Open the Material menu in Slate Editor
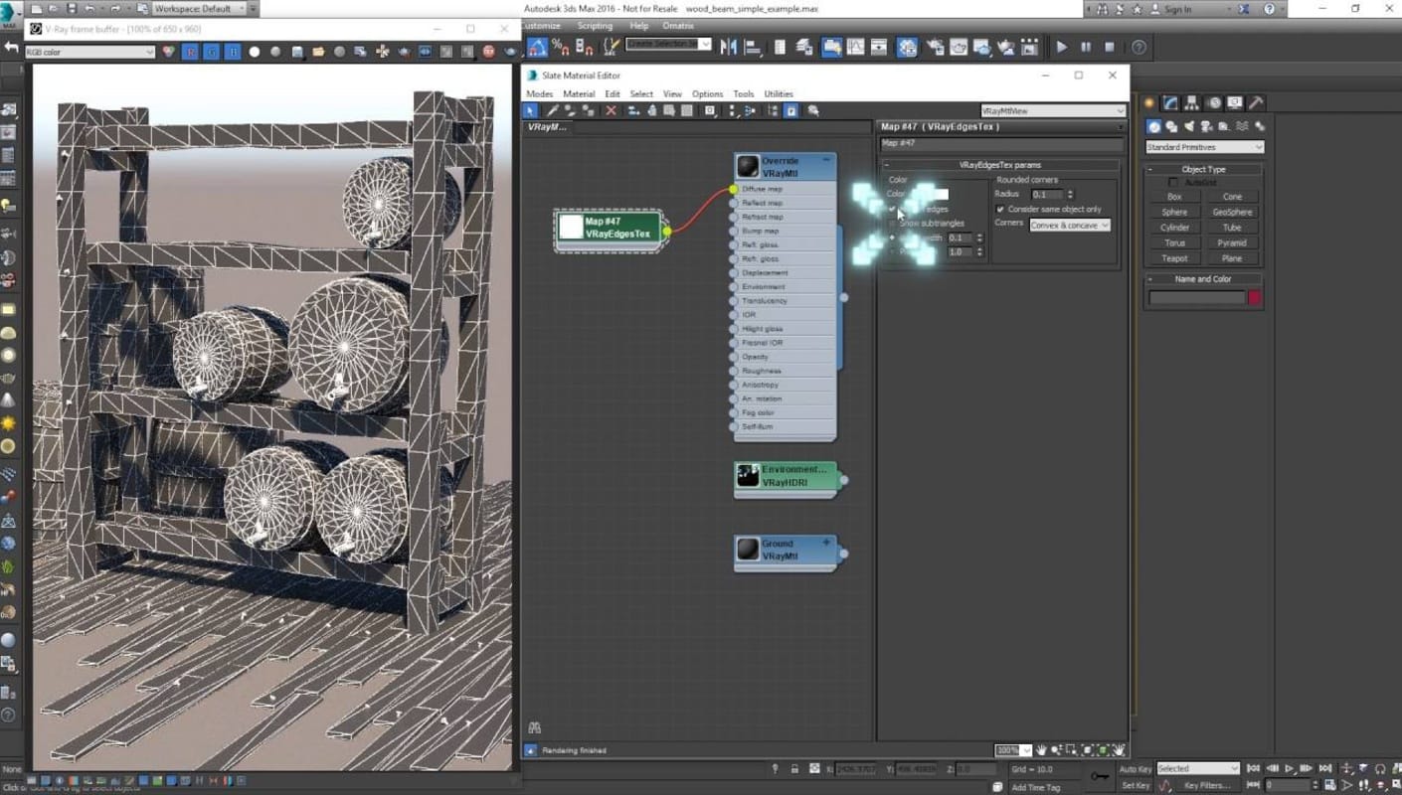Image resolution: width=1402 pixels, height=795 pixels. point(578,94)
